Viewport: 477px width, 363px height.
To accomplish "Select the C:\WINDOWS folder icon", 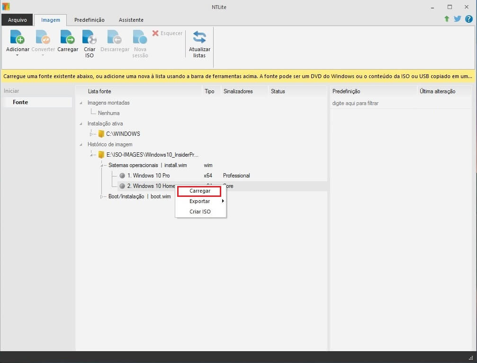I will [x=101, y=134].
